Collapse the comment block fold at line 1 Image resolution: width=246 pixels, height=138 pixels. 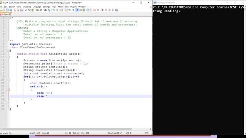(8, 18)
